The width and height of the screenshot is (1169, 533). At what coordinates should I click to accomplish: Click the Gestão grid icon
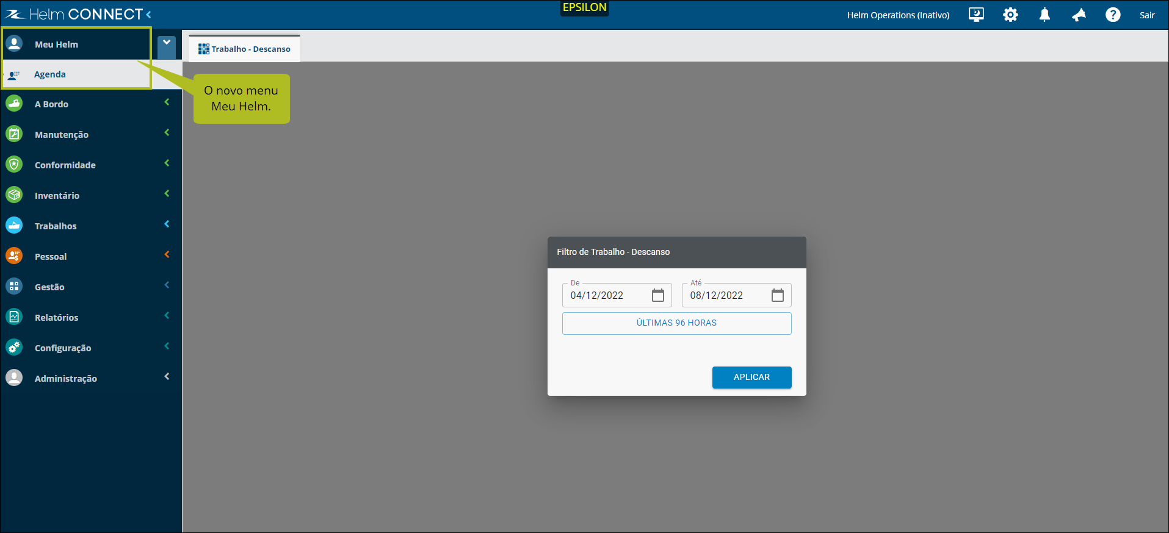click(x=14, y=287)
